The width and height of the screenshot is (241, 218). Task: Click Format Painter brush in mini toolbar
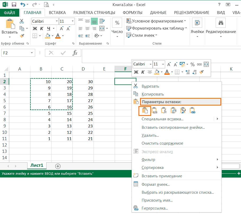202,72
